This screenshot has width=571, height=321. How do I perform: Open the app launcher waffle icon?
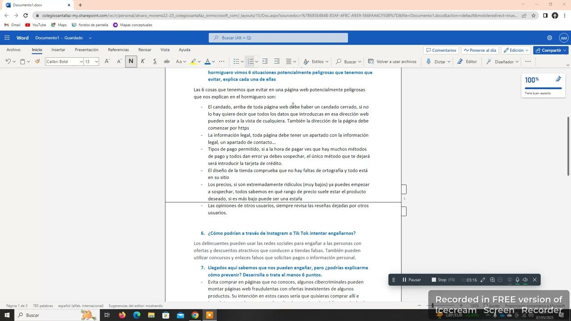click(7, 38)
